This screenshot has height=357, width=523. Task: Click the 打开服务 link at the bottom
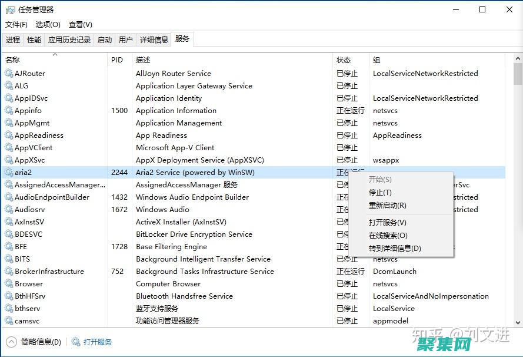coord(98,341)
